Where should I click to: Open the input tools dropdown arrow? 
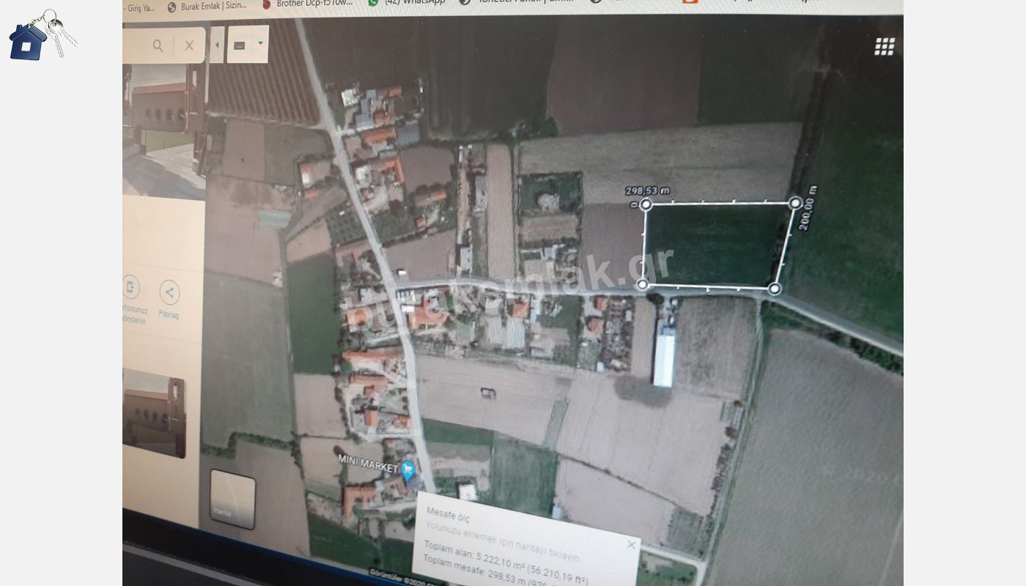pyautogui.click(x=260, y=43)
